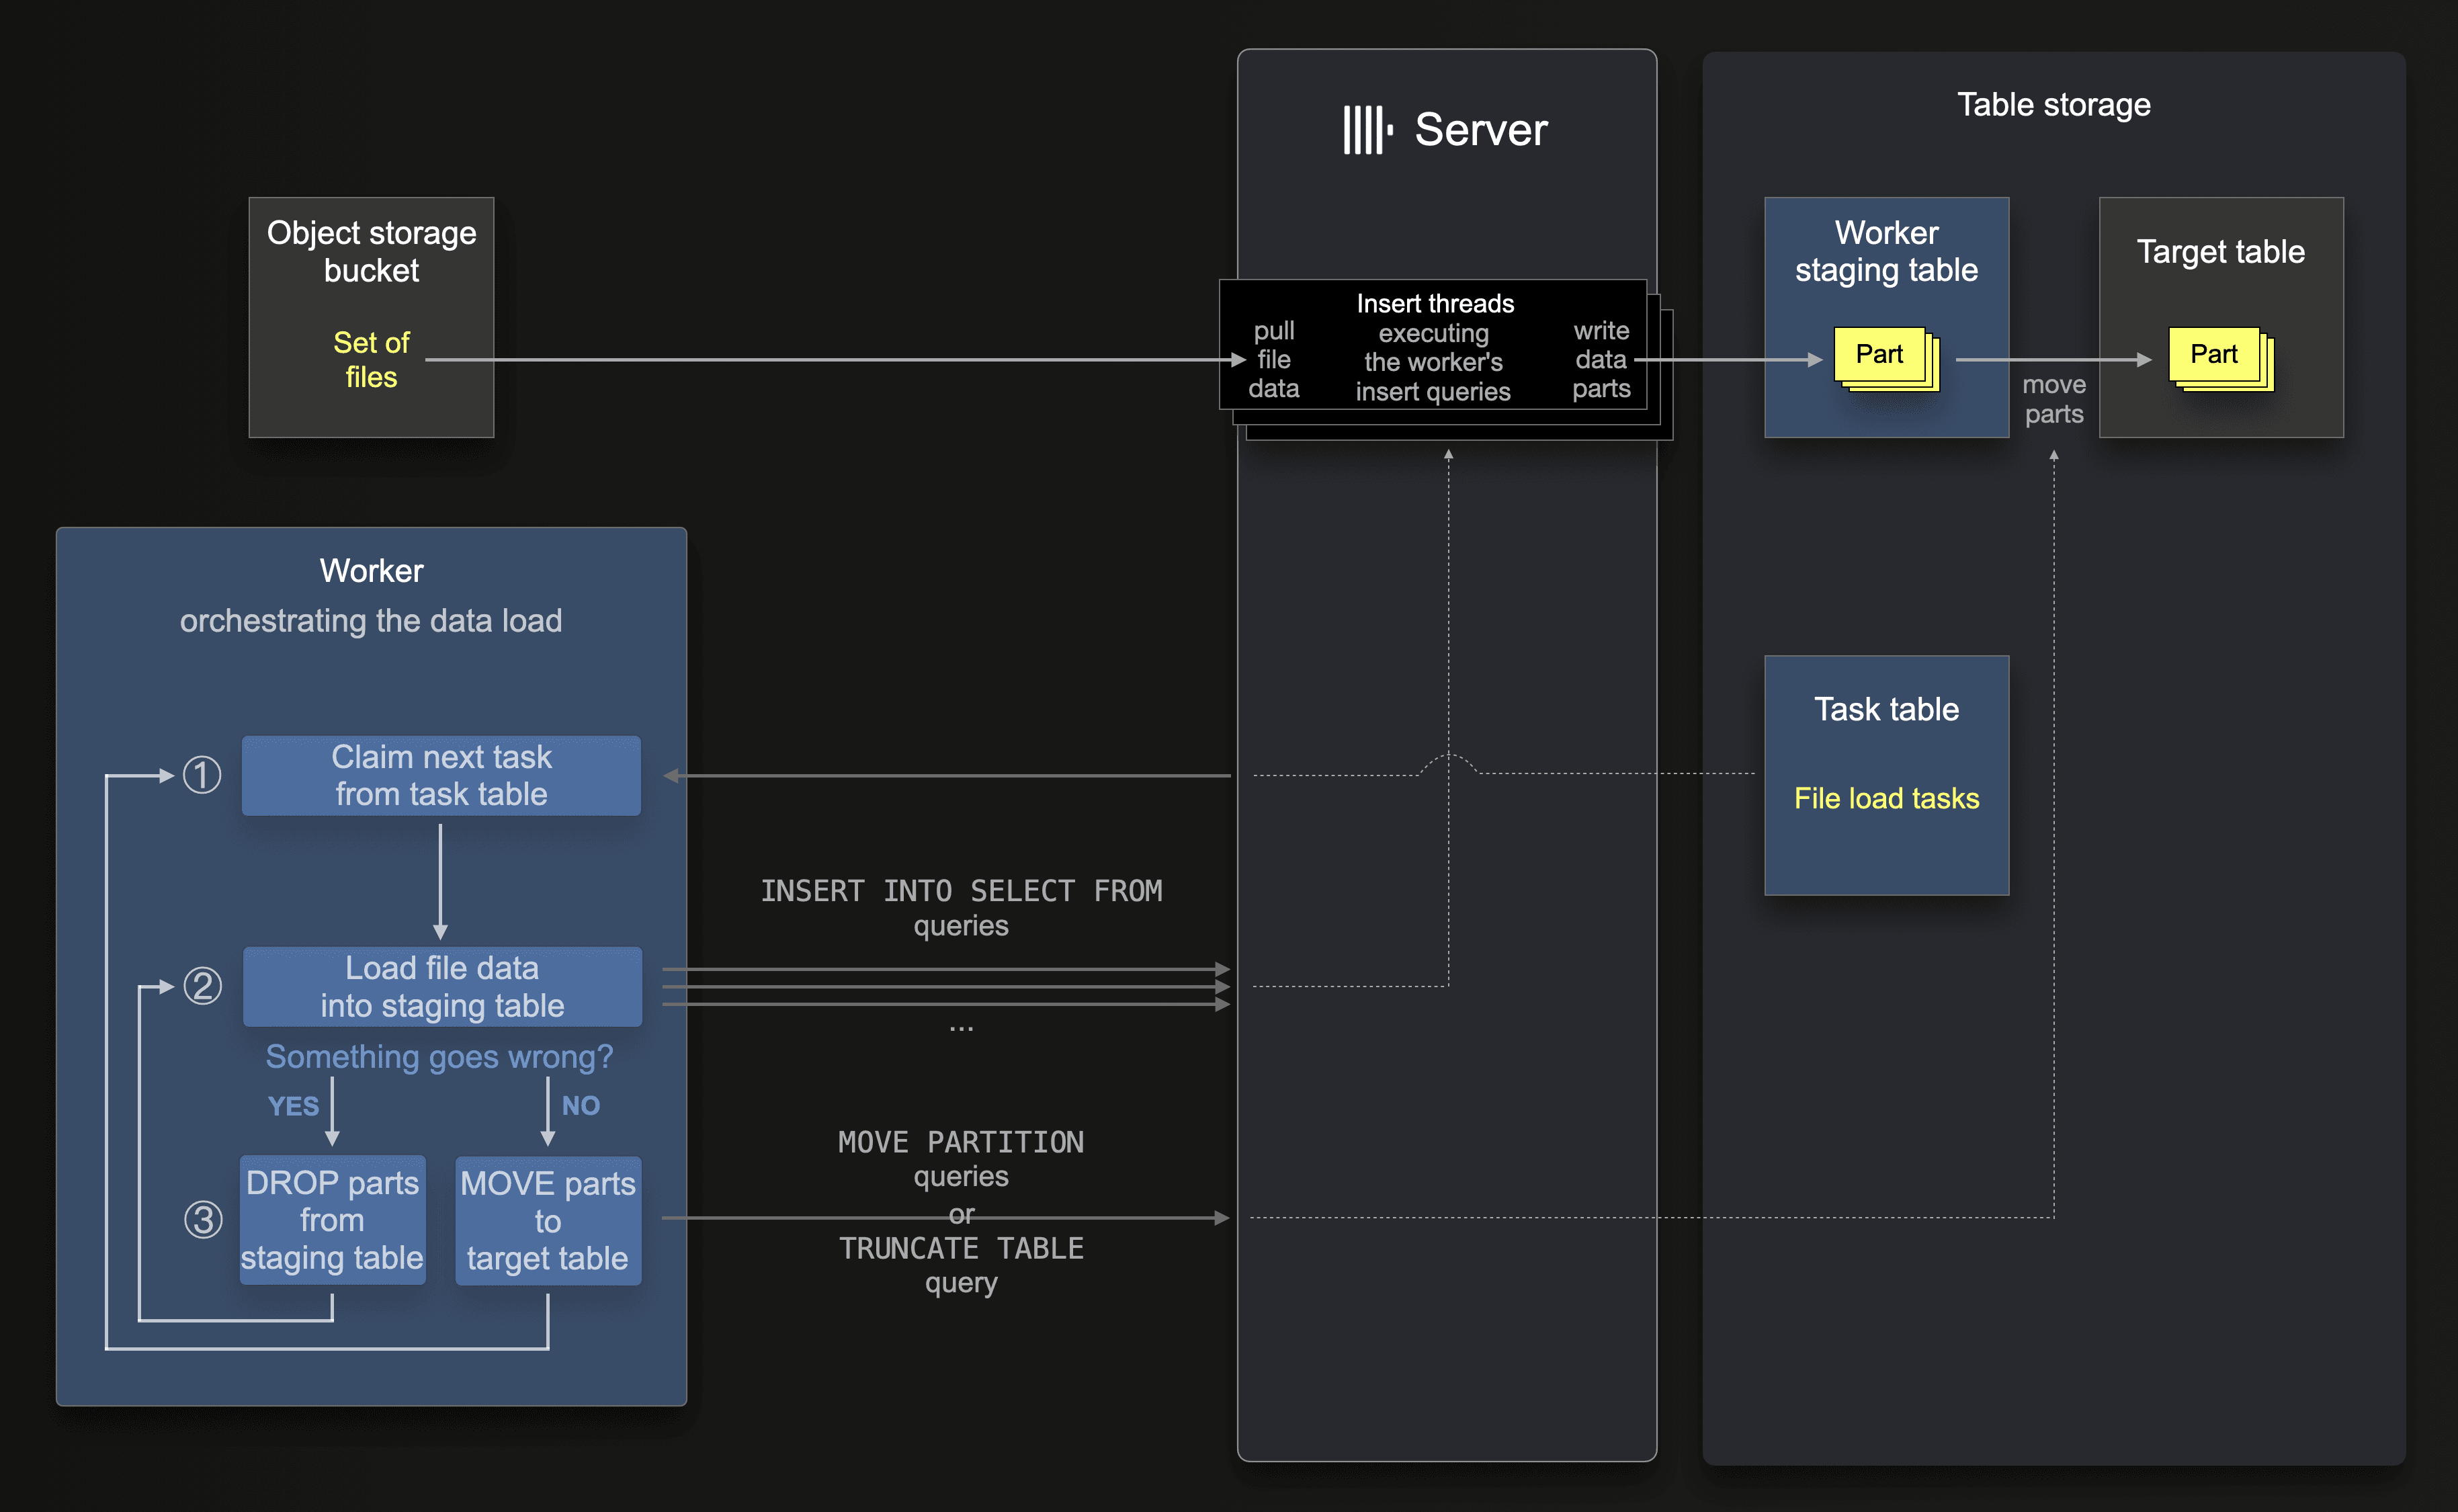Click the circled number one step marker
2458x1512 pixels.
[x=202, y=775]
